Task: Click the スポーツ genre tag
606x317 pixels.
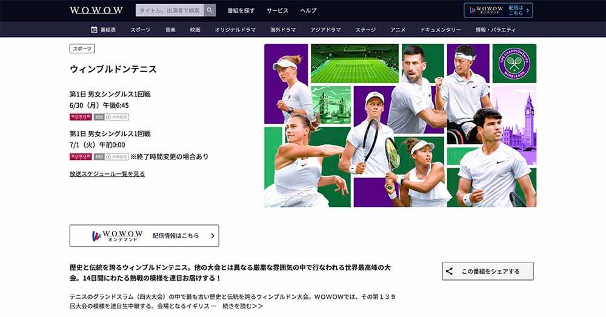Action: coord(82,48)
